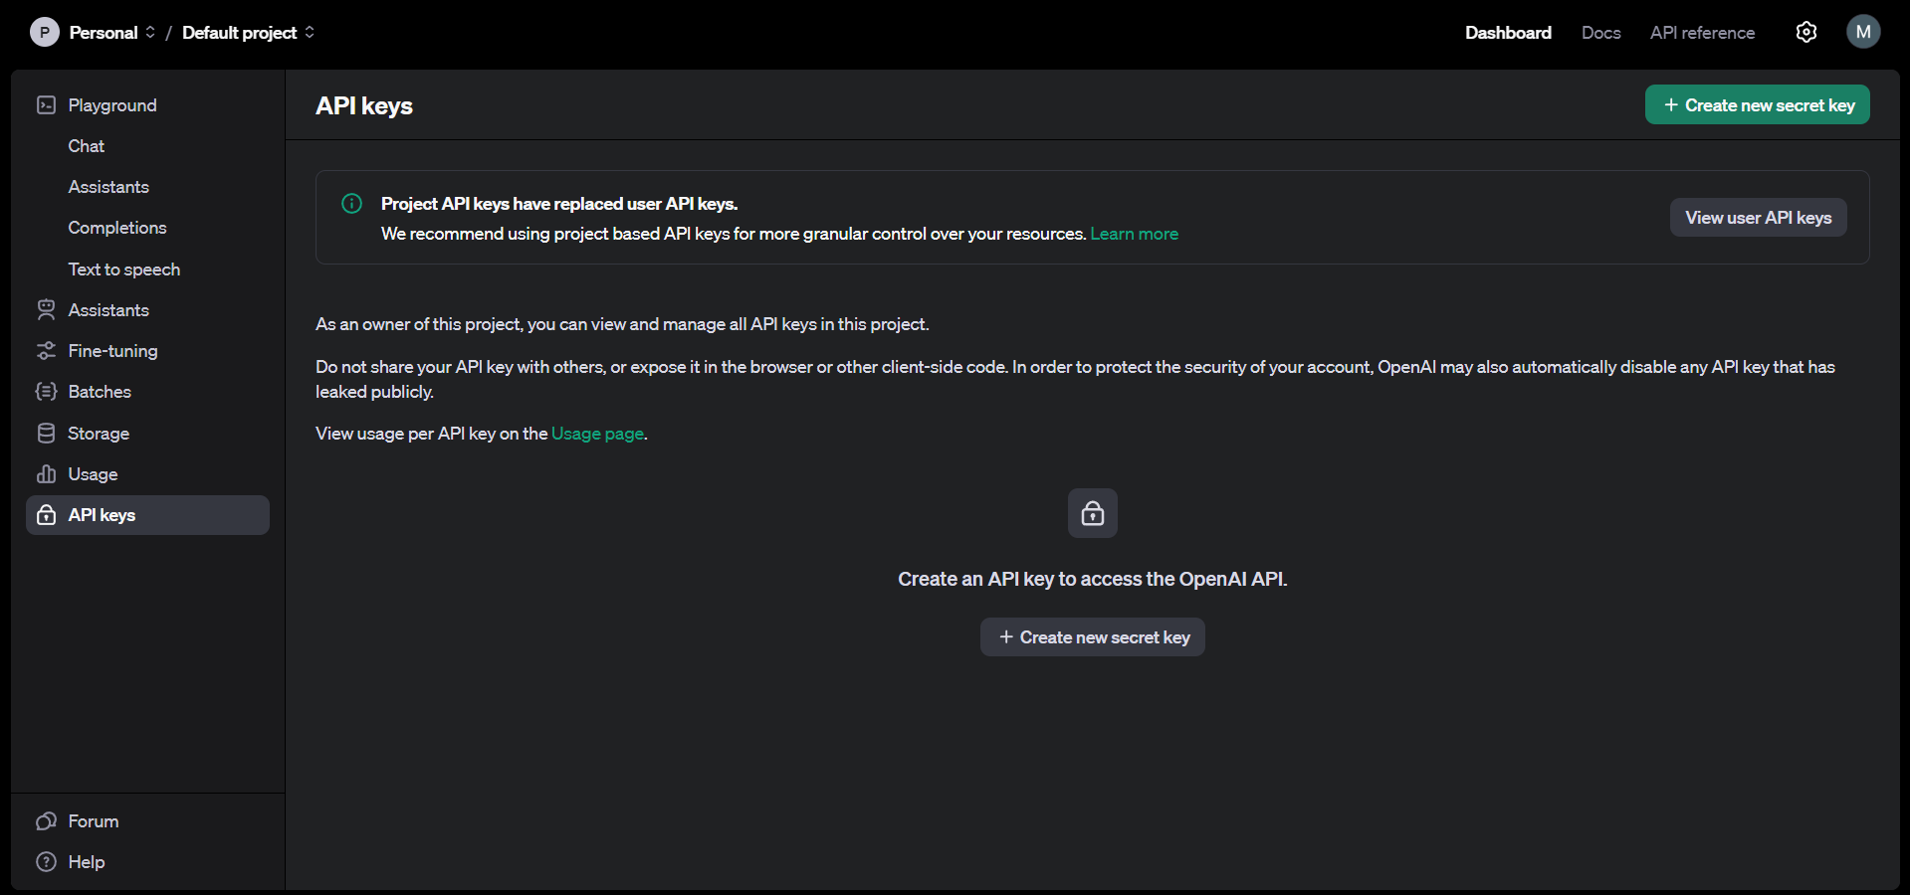Click the Assistants robot icon in sidebar
The width and height of the screenshot is (1910, 895).
coord(46,310)
